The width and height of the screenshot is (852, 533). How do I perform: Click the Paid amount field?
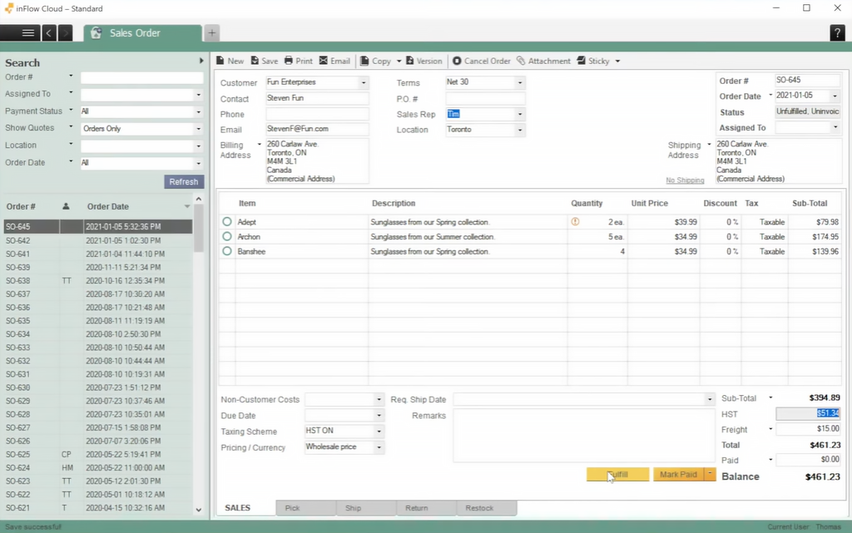click(808, 460)
